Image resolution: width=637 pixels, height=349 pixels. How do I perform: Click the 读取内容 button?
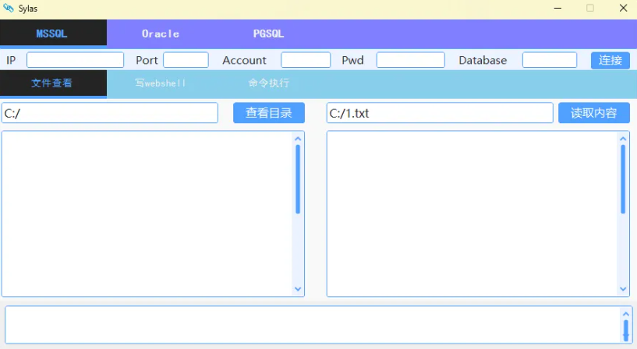594,113
